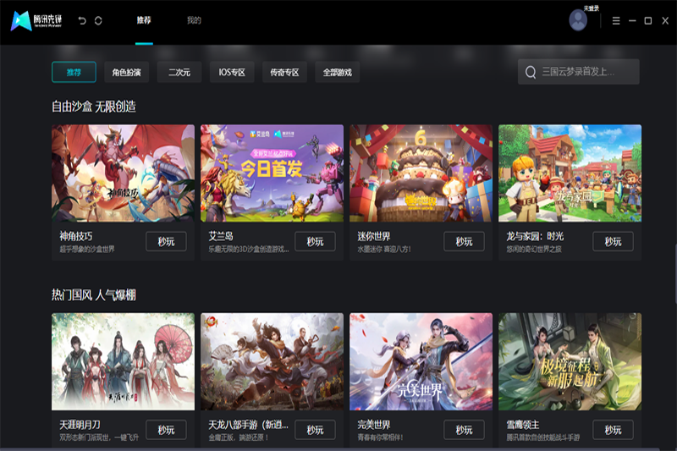The image size is (677, 451).
Task: Click the 自由沙盒 无限创造 section heading
Action: [94, 106]
